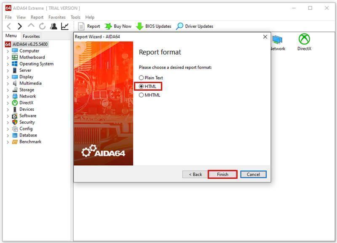Click the Finish button

(x=222, y=174)
